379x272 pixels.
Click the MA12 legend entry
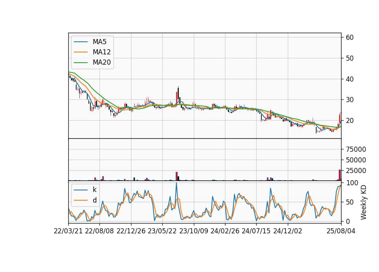(x=92, y=52)
